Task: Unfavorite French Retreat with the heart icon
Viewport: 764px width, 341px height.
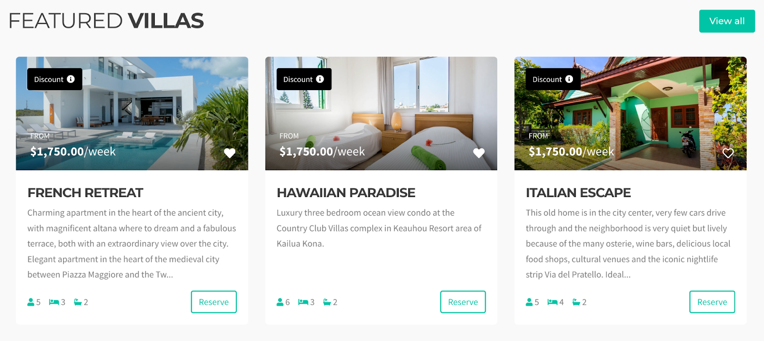Action: click(230, 153)
